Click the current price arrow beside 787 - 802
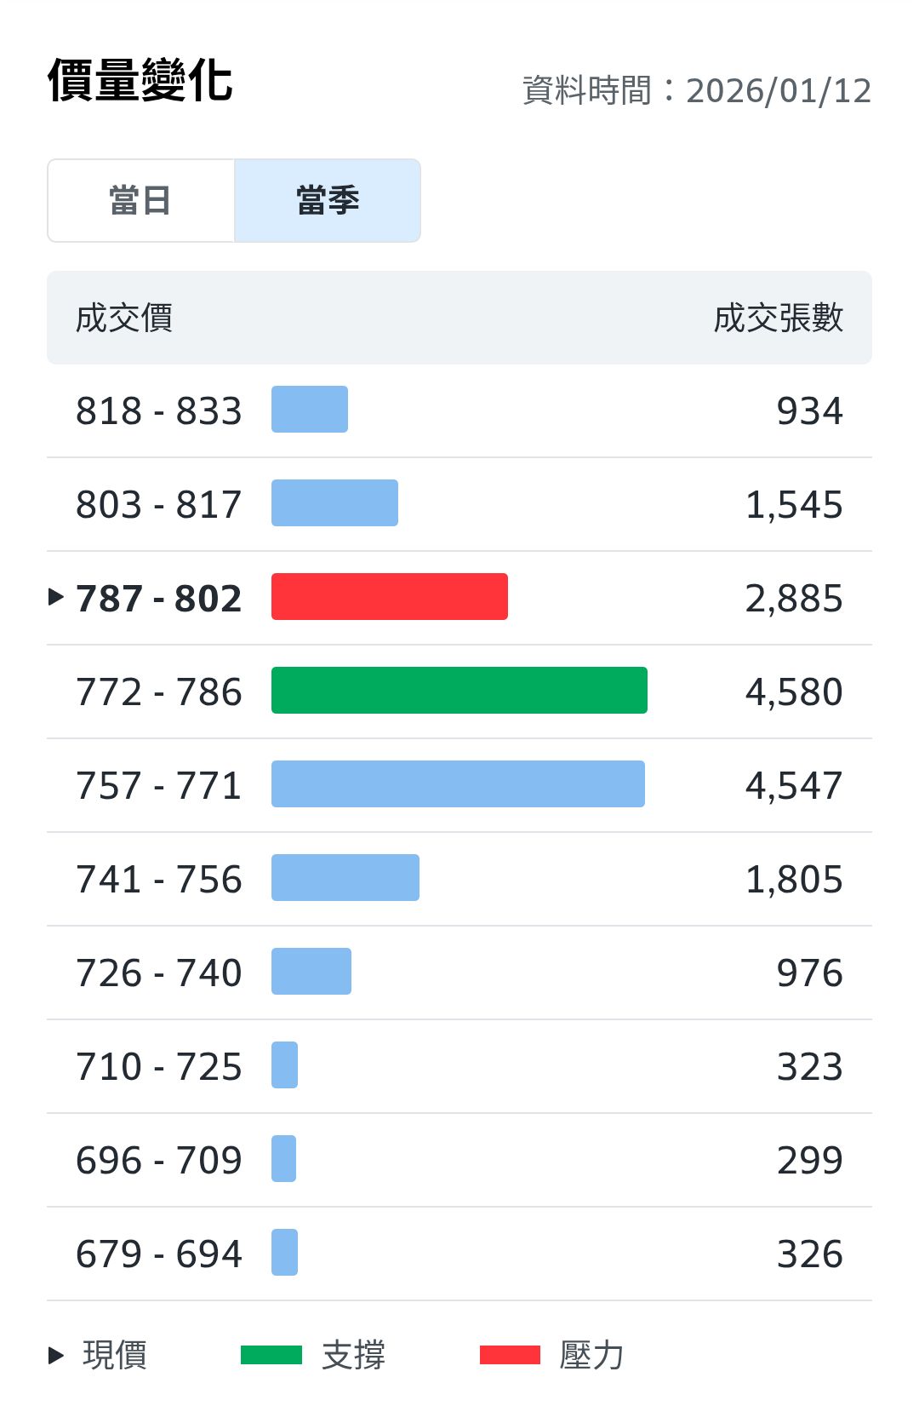The height and width of the screenshot is (1406, 919). (56, 597)
